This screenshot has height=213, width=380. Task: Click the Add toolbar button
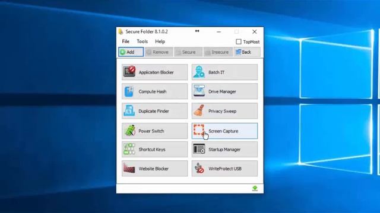tap(131, 52)
